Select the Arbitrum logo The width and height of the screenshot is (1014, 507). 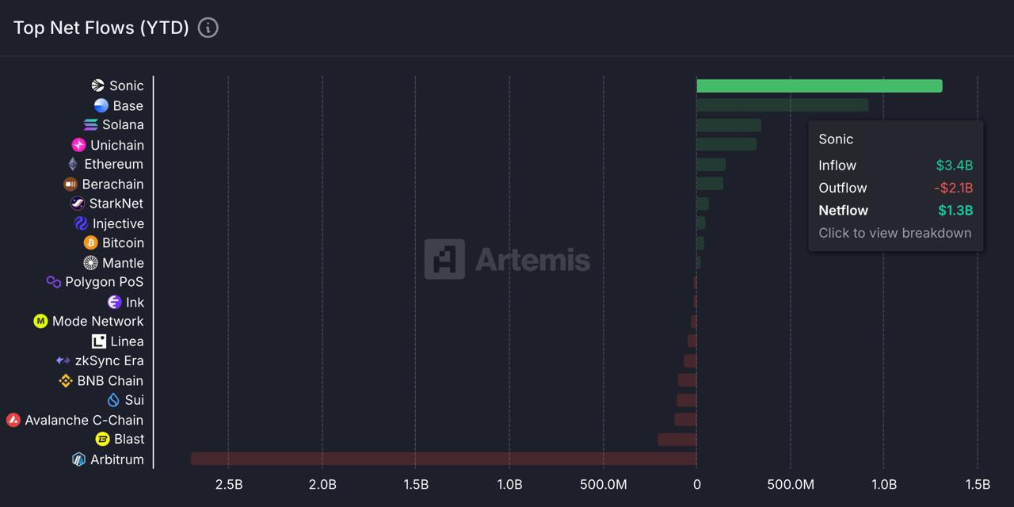78,459
